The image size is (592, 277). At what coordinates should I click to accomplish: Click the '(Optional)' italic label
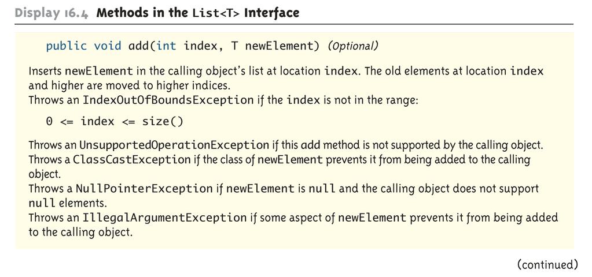[x=352, y=46]
